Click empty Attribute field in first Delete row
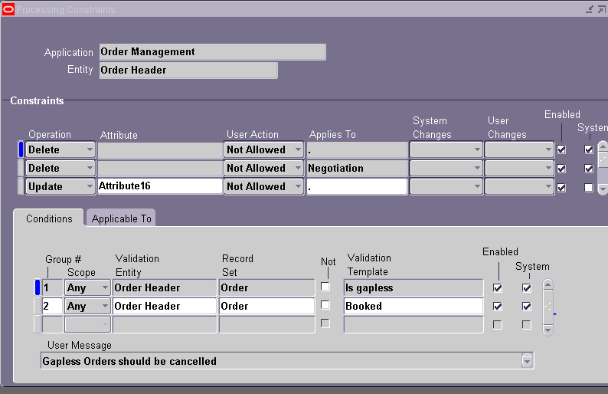Viewport: 608px width, 394px height. [x=160, y=149]
